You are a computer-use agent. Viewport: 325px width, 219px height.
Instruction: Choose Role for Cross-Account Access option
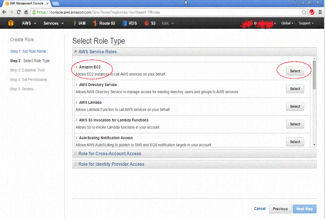76,153
